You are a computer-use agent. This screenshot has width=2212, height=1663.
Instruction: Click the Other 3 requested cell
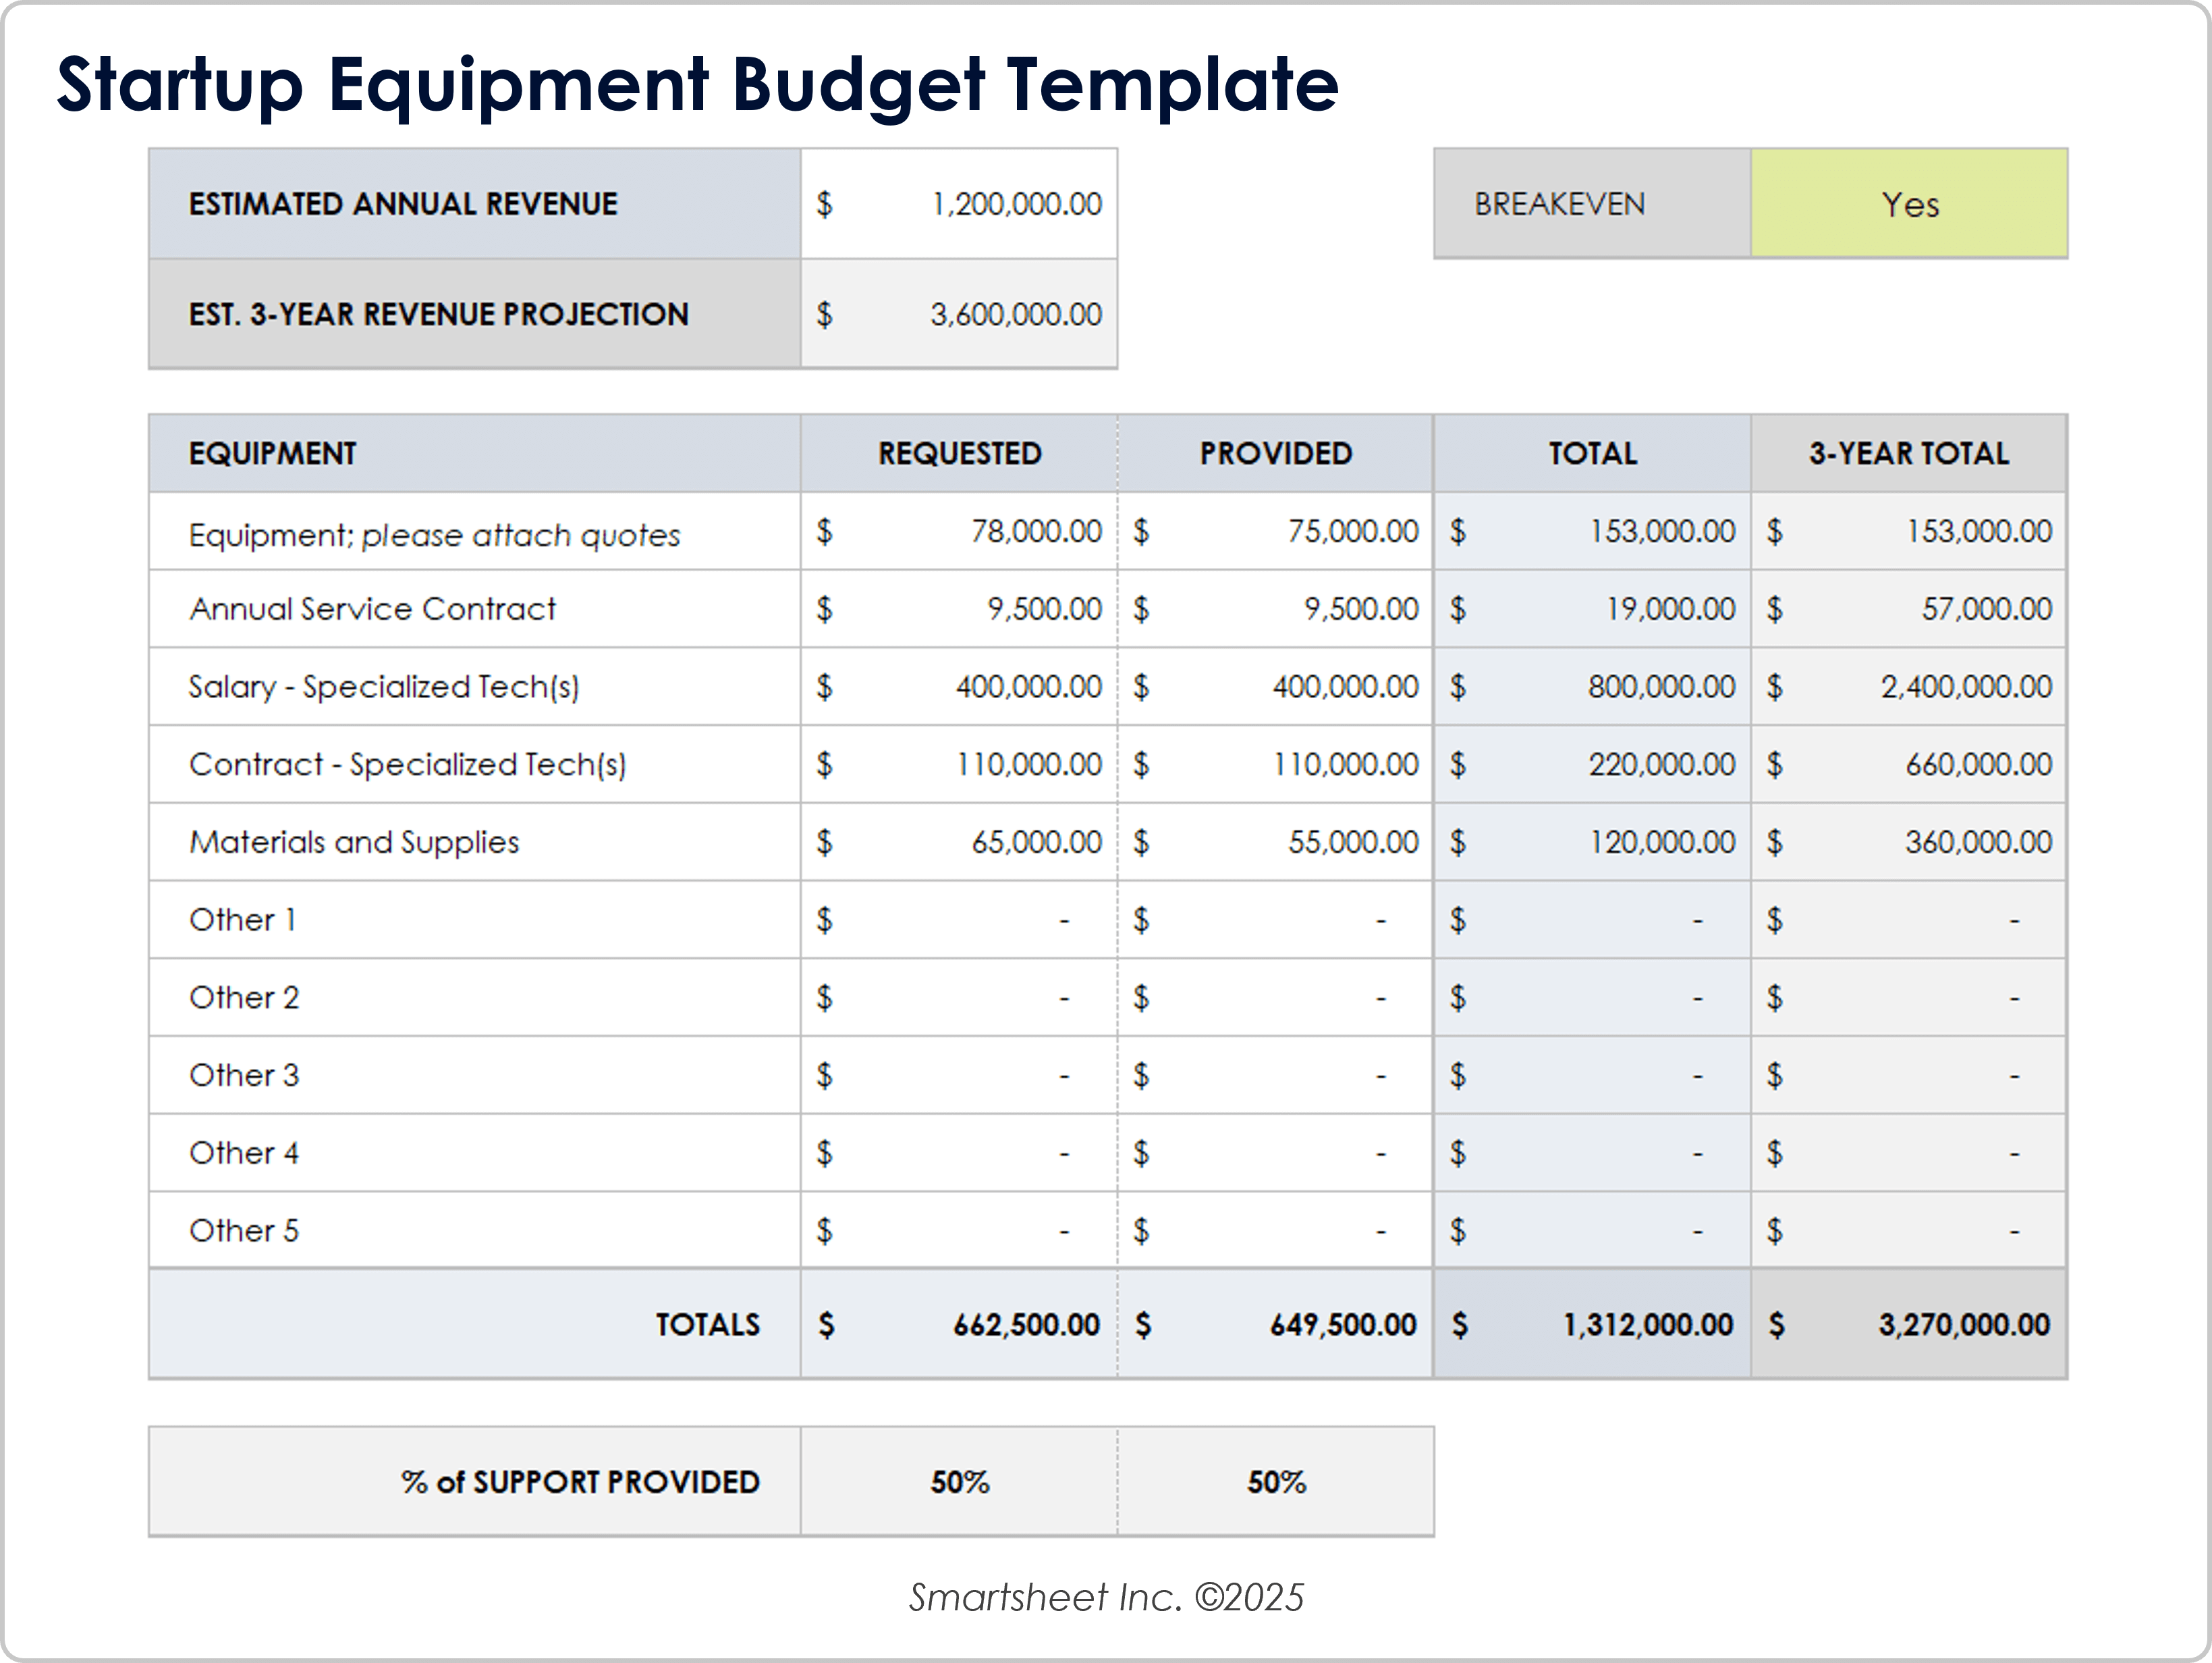(957, 1075)
